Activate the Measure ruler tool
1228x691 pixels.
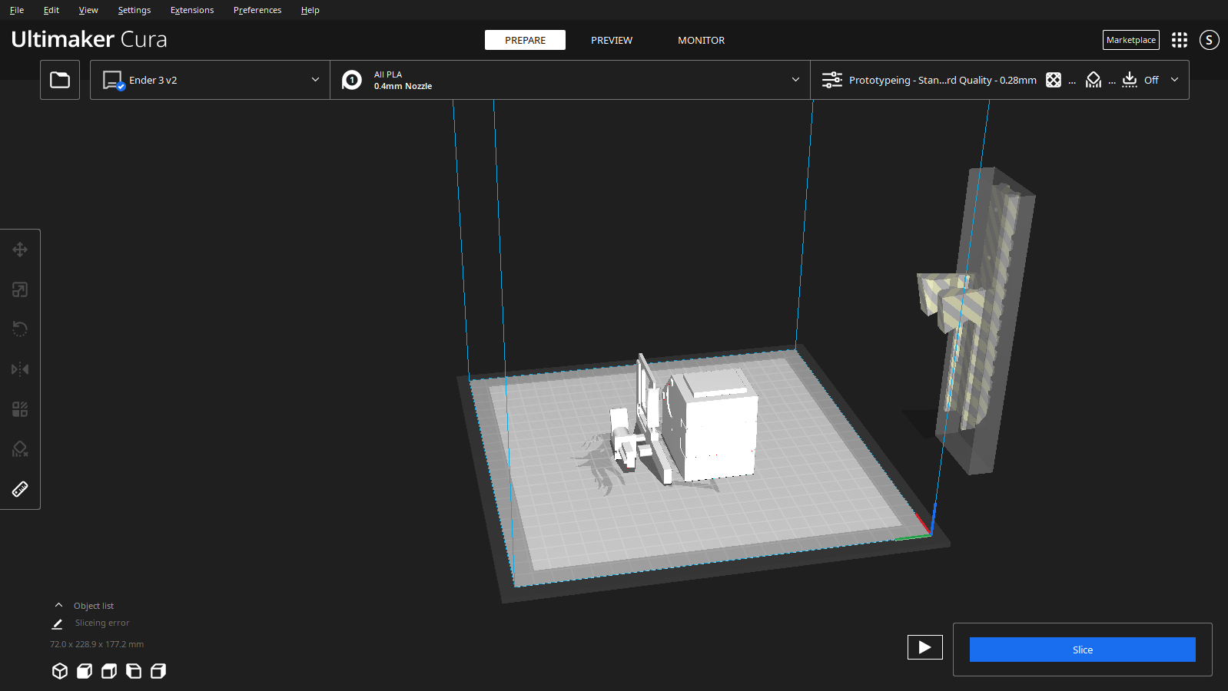(20, 489)
